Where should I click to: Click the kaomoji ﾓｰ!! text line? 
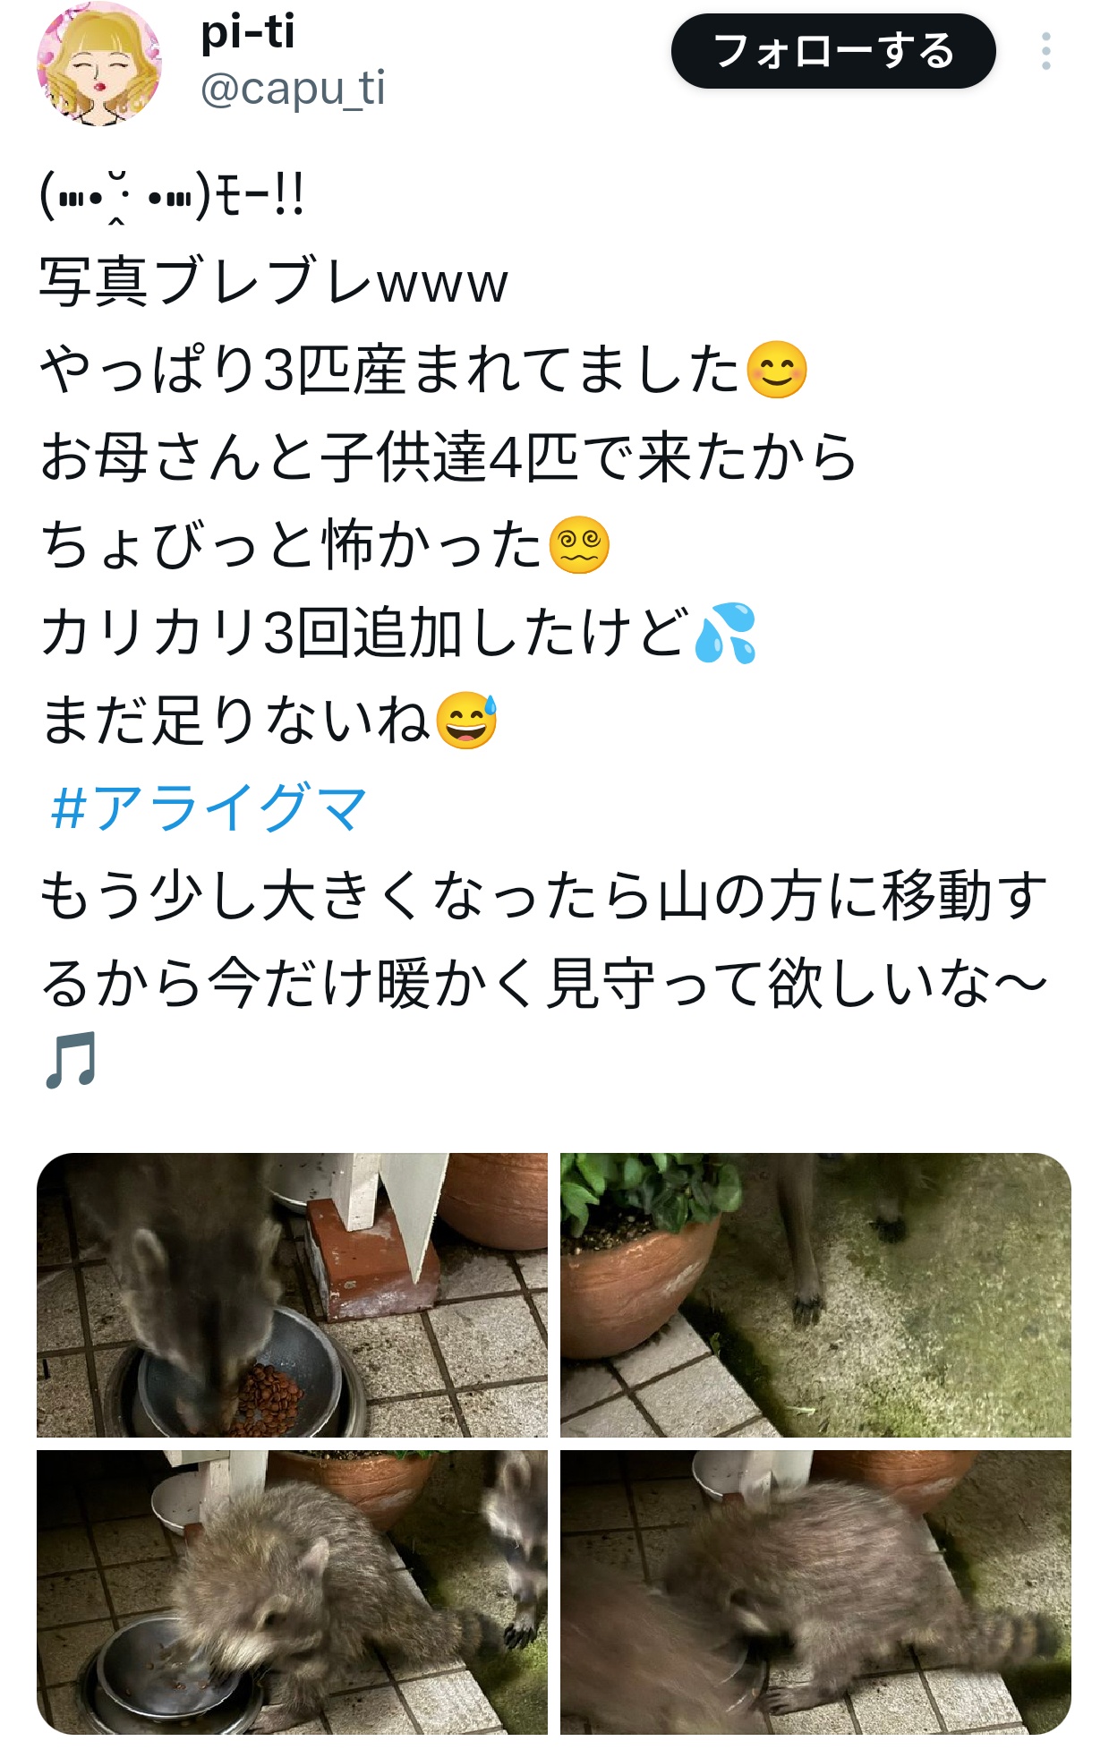(x=172, y=196)
